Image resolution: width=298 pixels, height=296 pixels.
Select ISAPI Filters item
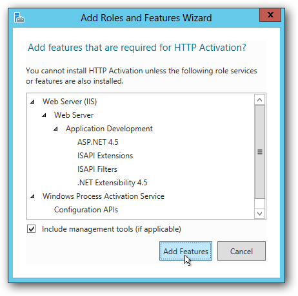[97, 169]
